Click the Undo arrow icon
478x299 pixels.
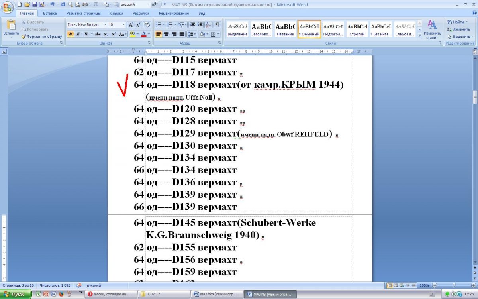[52, 4]
